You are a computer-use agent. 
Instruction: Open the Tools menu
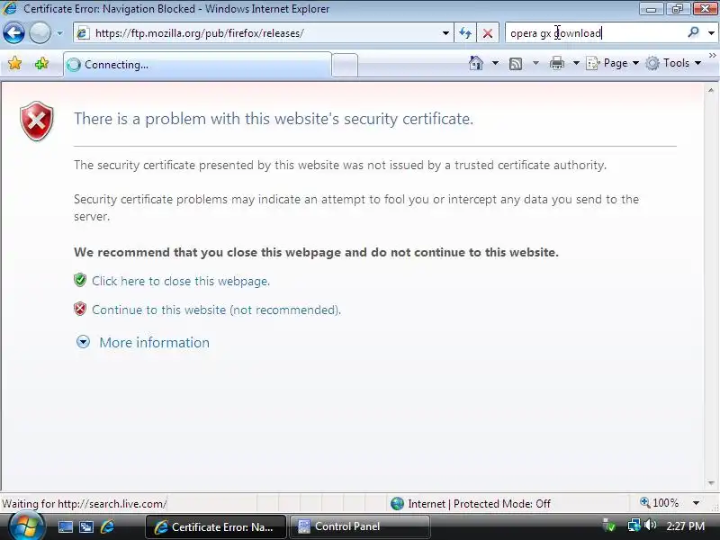tap(674, 63)
